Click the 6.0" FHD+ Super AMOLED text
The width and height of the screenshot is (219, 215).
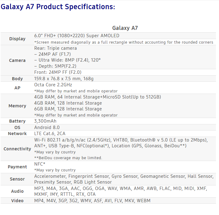(x=77, y=36)
